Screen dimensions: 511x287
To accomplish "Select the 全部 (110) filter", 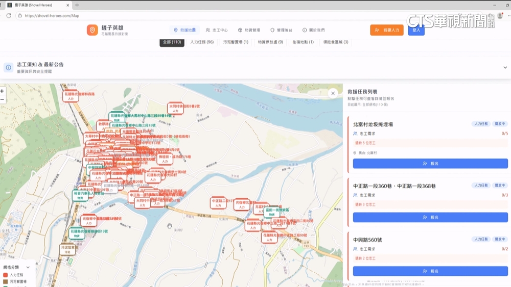I will (172, 42).
